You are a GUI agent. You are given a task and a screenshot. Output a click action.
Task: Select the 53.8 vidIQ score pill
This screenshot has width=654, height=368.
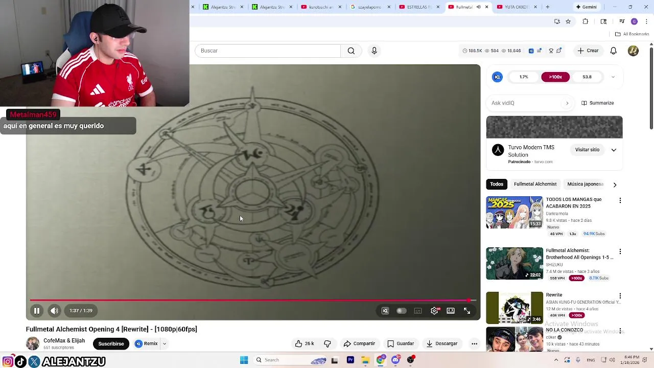[x=587, y=77]
